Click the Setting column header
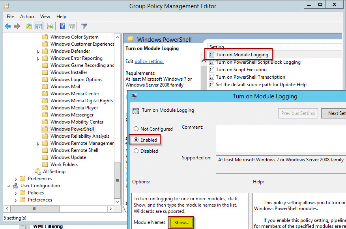The width and height of the screenshot is (346, 229). (274, 47)
